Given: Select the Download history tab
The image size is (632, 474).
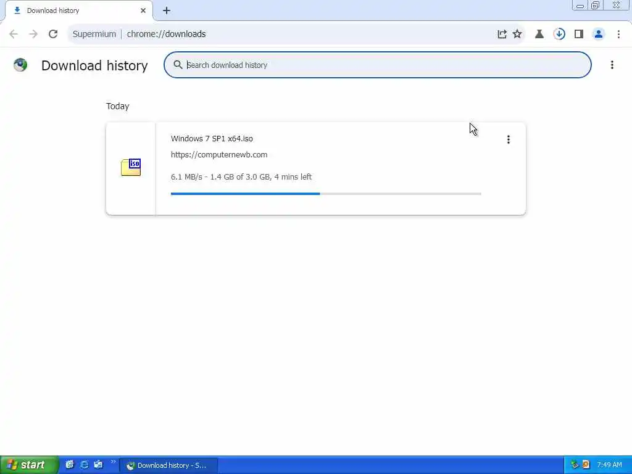Looking at the screenshot, I should coord(79,10).
